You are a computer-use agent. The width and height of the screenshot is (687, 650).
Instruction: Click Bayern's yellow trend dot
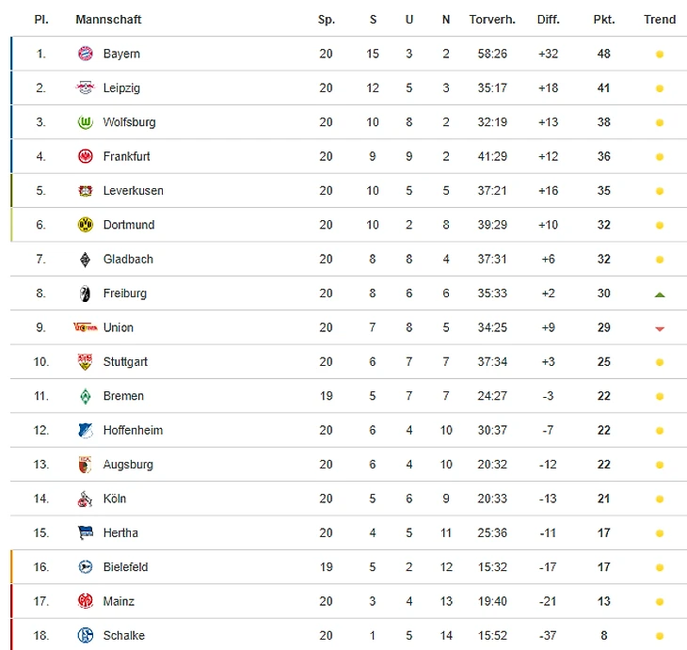[x=660, y=55]
